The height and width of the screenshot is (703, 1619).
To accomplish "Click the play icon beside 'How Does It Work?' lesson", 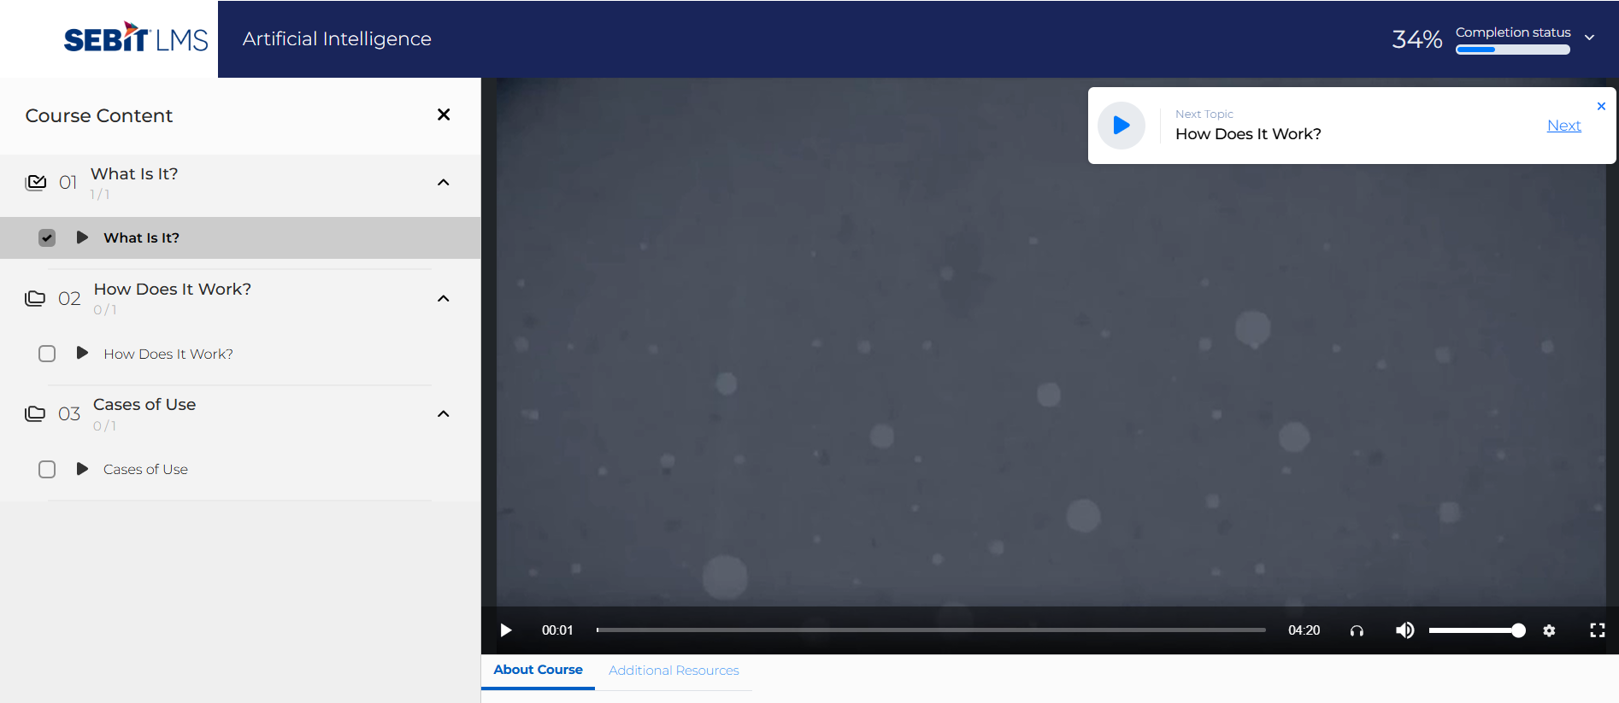I will pos(82,353).
